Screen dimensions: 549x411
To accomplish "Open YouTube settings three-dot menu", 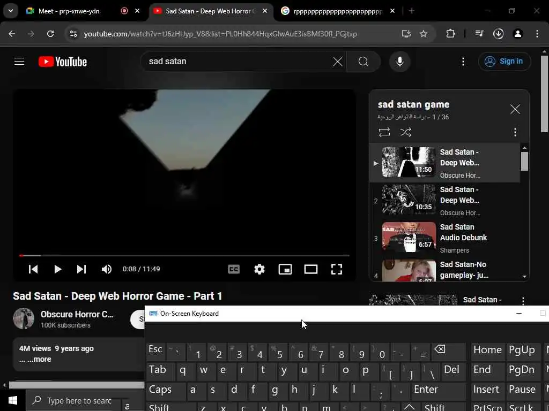I will tap(463, 62).
